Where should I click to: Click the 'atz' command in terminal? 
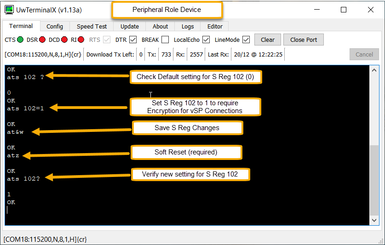tap(13, 155)
